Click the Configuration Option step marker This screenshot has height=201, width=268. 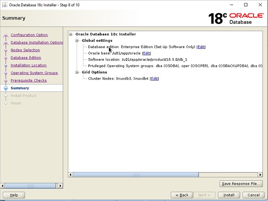point(6,35)
